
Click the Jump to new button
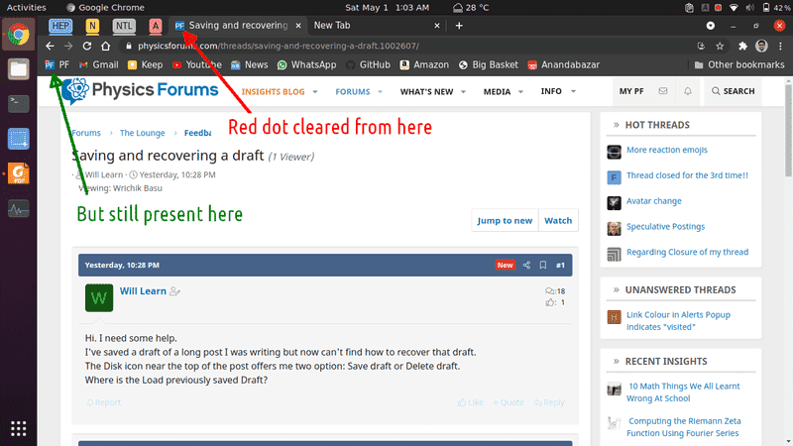[x=505, y=220]
